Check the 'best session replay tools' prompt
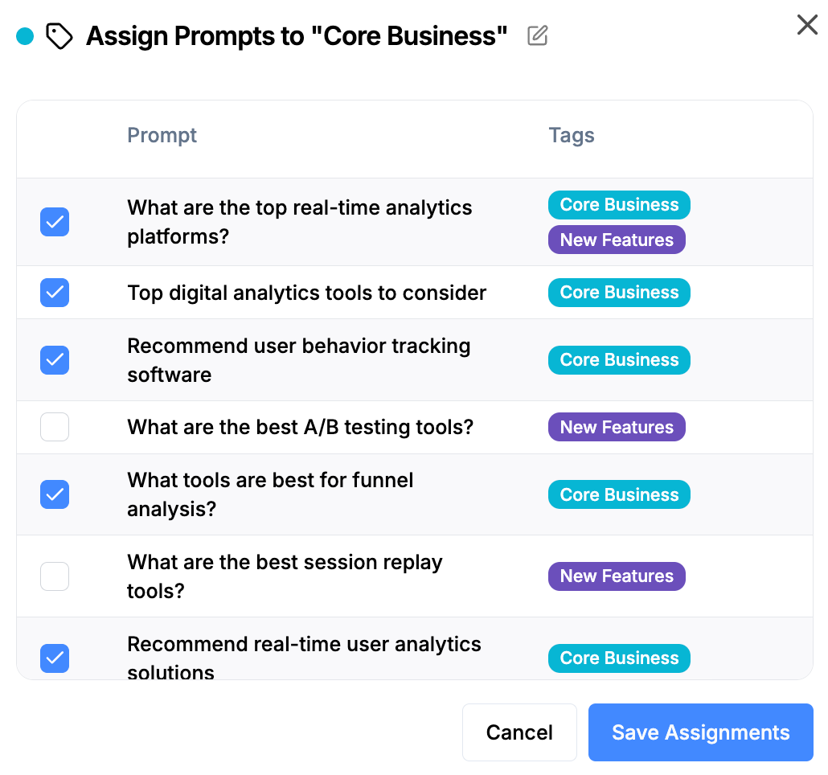Image resolution: width=828 pixels, height=775 pixels. [55, 576]
